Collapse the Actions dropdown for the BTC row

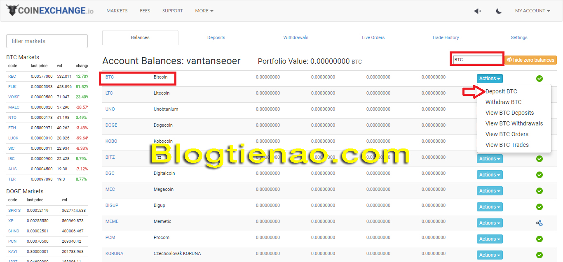tap(490, 79)
